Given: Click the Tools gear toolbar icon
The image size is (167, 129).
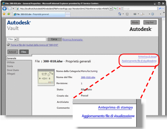Looking at the screenshot, I should pyautogui.click(x=153, y=14).
